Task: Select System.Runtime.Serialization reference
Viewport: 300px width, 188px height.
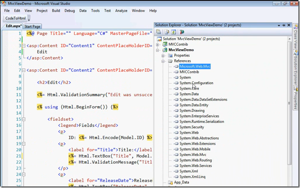Action: (x=201, y=122)
